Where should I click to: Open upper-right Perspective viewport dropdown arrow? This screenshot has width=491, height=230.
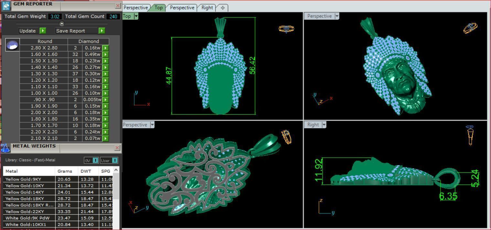337,16
